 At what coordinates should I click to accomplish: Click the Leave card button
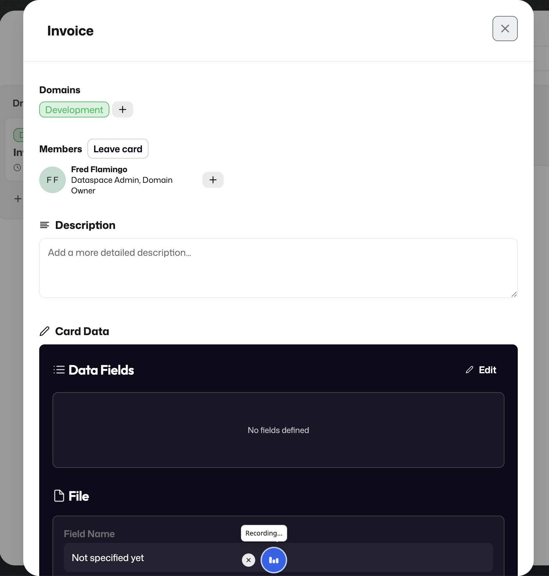[118, 149]
